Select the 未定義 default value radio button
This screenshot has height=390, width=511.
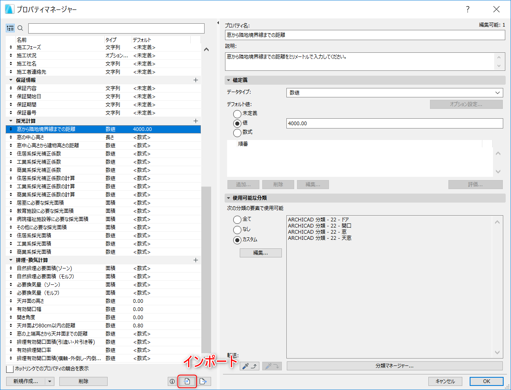pyautogui.click(x=237, y=114)
